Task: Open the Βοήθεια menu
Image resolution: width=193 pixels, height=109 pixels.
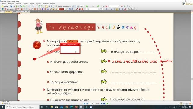Action: (52, 4)
